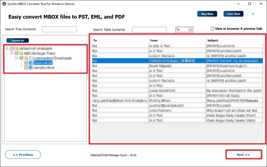This screenshot has height=167, width=267.
Task: Close the SysInfo MBOX Converter window
Action: [261, 4]
